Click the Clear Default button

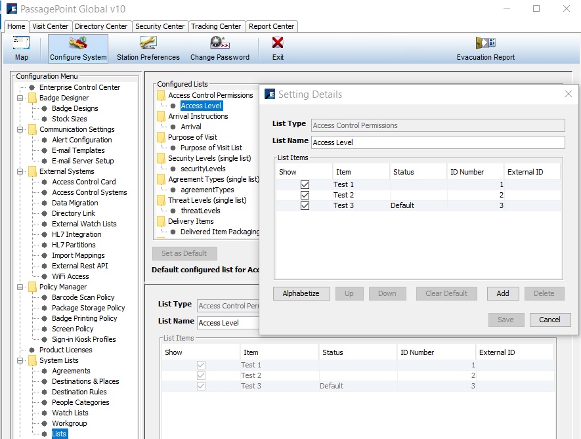pos(446,293)
